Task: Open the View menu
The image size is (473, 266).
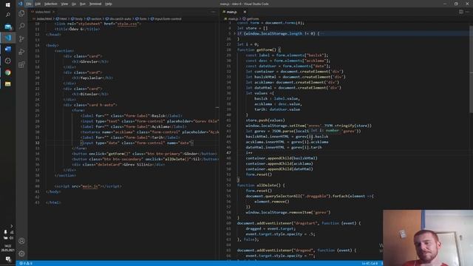Action: coord(64,4)
